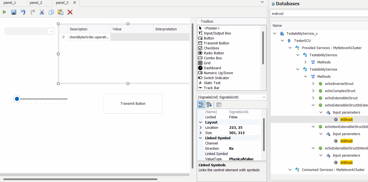
Task: Click the Value column header in the grid
Action: tap(132, 29)
